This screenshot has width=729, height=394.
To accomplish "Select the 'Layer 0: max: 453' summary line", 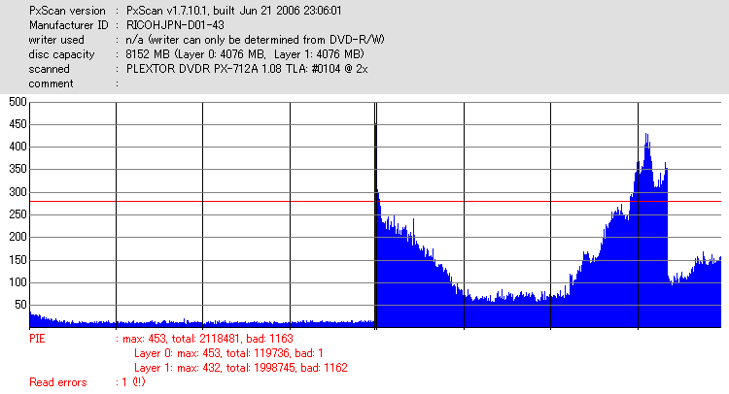I will (x=228, y=353).
